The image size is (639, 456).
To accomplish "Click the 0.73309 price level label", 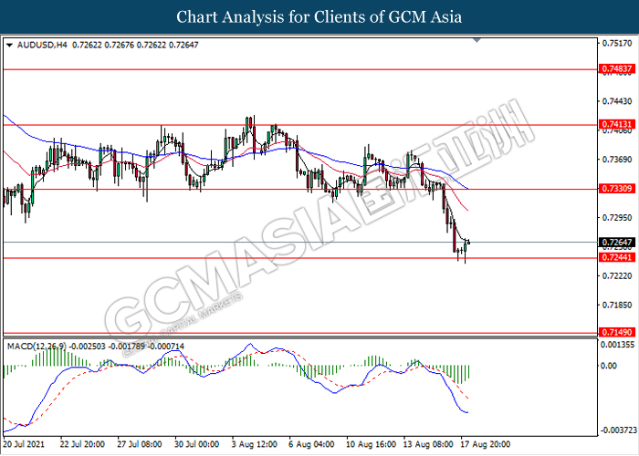I will [x=617, y=189].
